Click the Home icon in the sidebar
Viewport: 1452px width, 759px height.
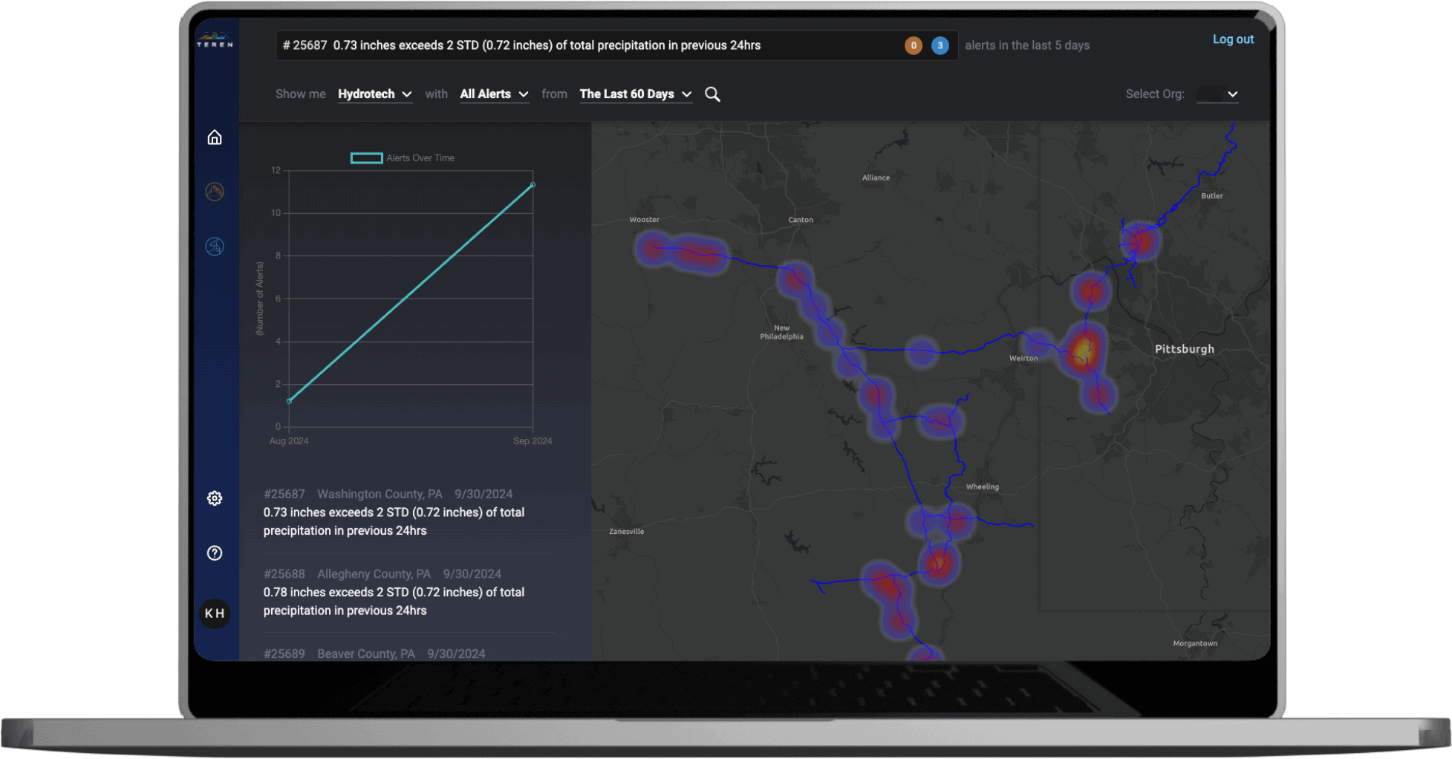click(x=215, y=137)
